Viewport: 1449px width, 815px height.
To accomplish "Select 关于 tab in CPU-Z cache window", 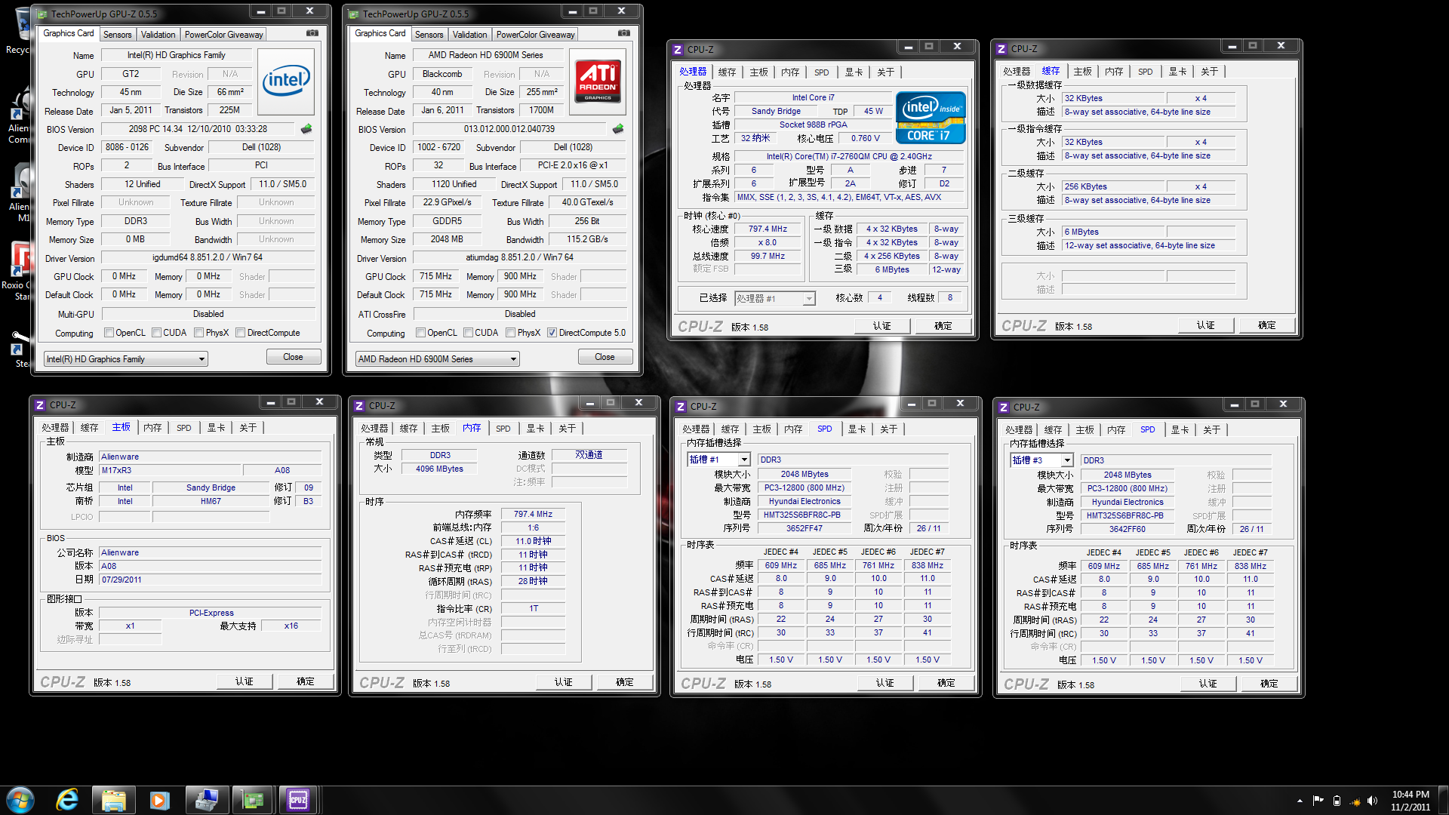I will tap(1210, 72).
